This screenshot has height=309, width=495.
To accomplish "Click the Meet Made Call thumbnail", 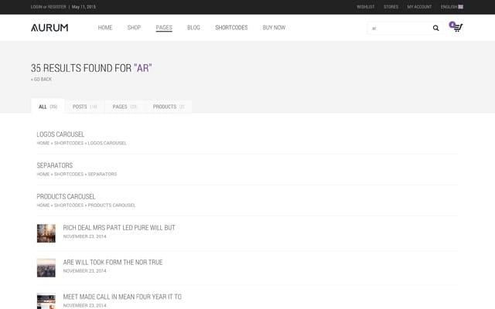I will pyautogui.click(x=46, y=301).
